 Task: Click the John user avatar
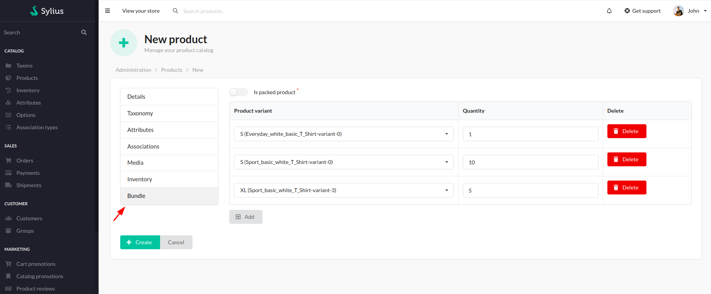pyautogui.click(x=678, y=11)
